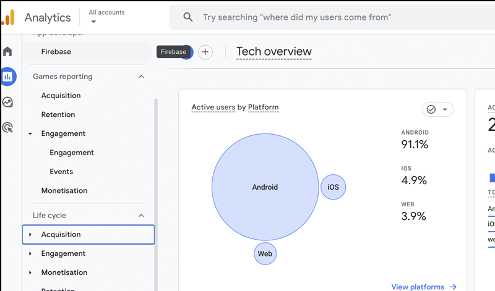
Task: Open the Advertising icon in left rail
Action: [x=8, y=128]
